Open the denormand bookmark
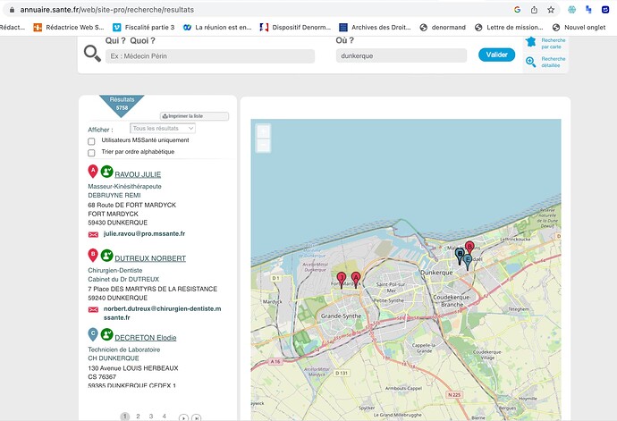Screen dimensions: 617x421 443,27
